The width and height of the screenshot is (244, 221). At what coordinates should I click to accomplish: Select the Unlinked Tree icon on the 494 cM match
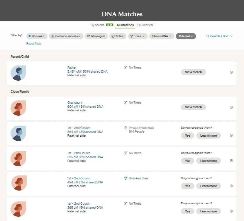[126, 178]
